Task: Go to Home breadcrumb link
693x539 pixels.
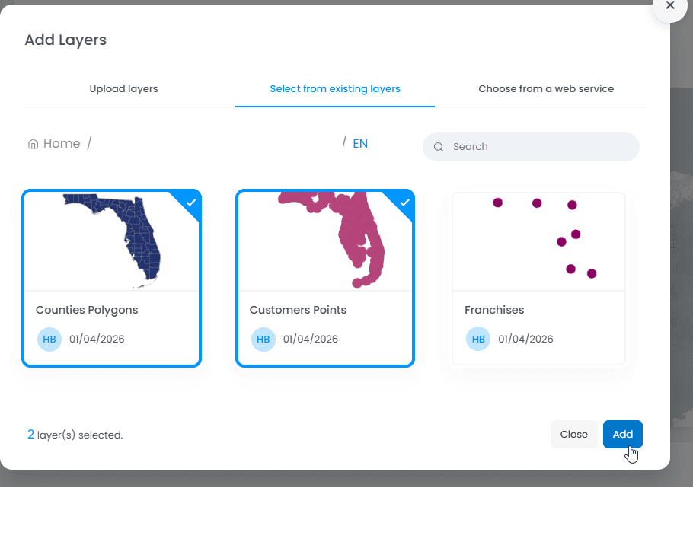Action: tap(62, 144)
